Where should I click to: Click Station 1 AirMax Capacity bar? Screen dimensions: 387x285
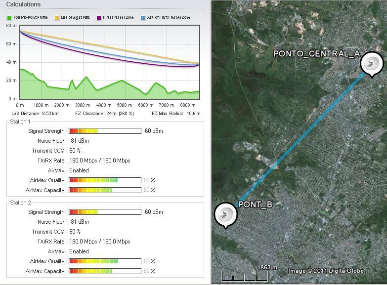coord(105,190)
